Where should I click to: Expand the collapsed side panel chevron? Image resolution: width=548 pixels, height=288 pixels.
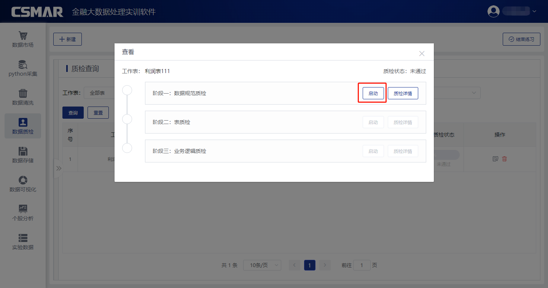[x=59, y=168]
